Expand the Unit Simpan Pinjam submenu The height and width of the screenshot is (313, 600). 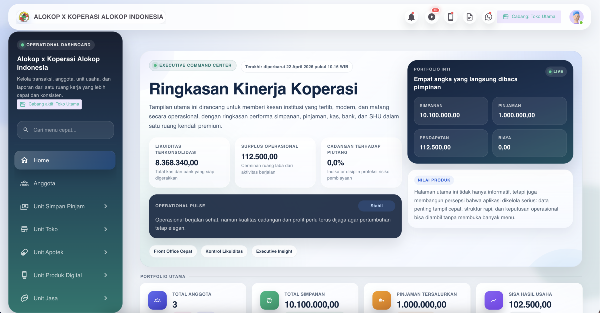pos(105,206)
